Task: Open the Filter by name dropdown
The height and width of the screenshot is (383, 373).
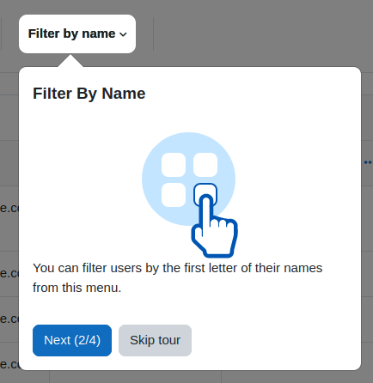Action: [x=77, y=33]
